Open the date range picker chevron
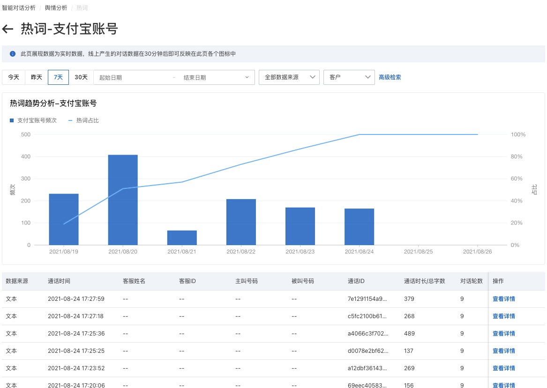Screen dimensions: 547x388 pyautogui.click(x=247, y=77)
